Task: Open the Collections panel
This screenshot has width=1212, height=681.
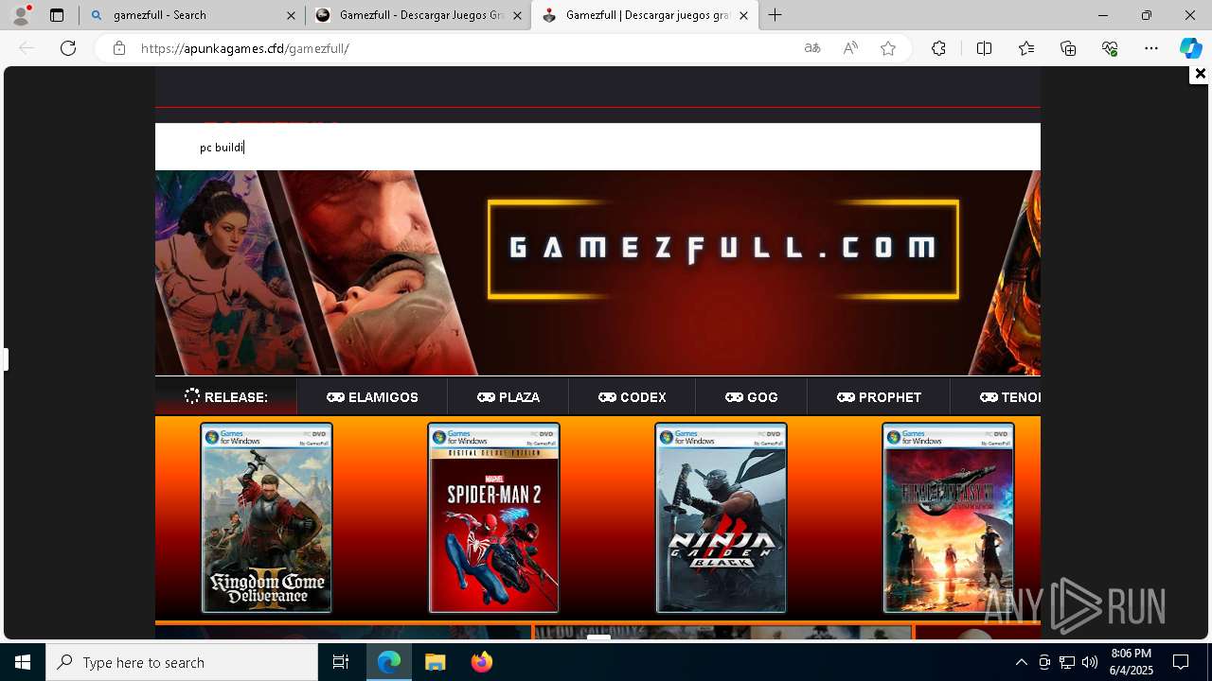Action: click(1068, 48)
